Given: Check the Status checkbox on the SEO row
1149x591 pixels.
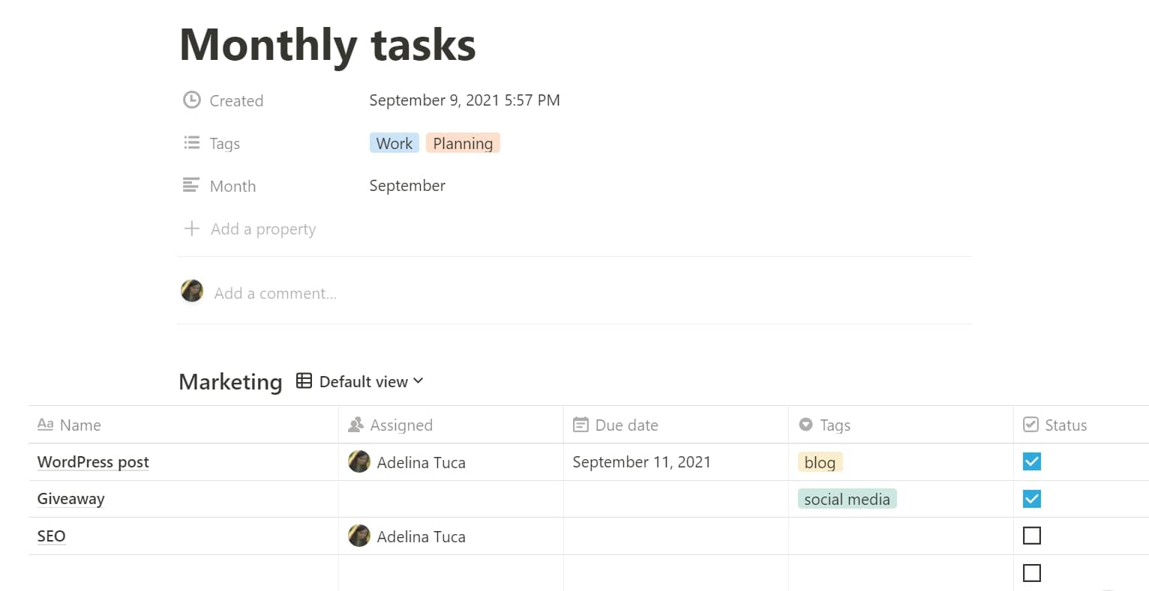Looking at the screenshot, I should pos(1031,536).
